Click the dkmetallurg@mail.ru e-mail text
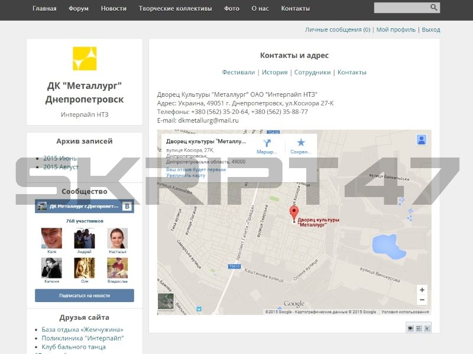This screenshot has width=473, height=354. coord(208,120)
